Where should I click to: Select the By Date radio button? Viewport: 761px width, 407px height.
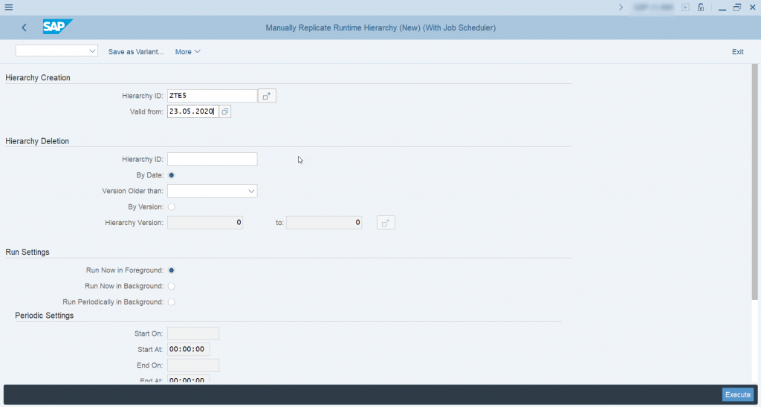click(172, 175)
